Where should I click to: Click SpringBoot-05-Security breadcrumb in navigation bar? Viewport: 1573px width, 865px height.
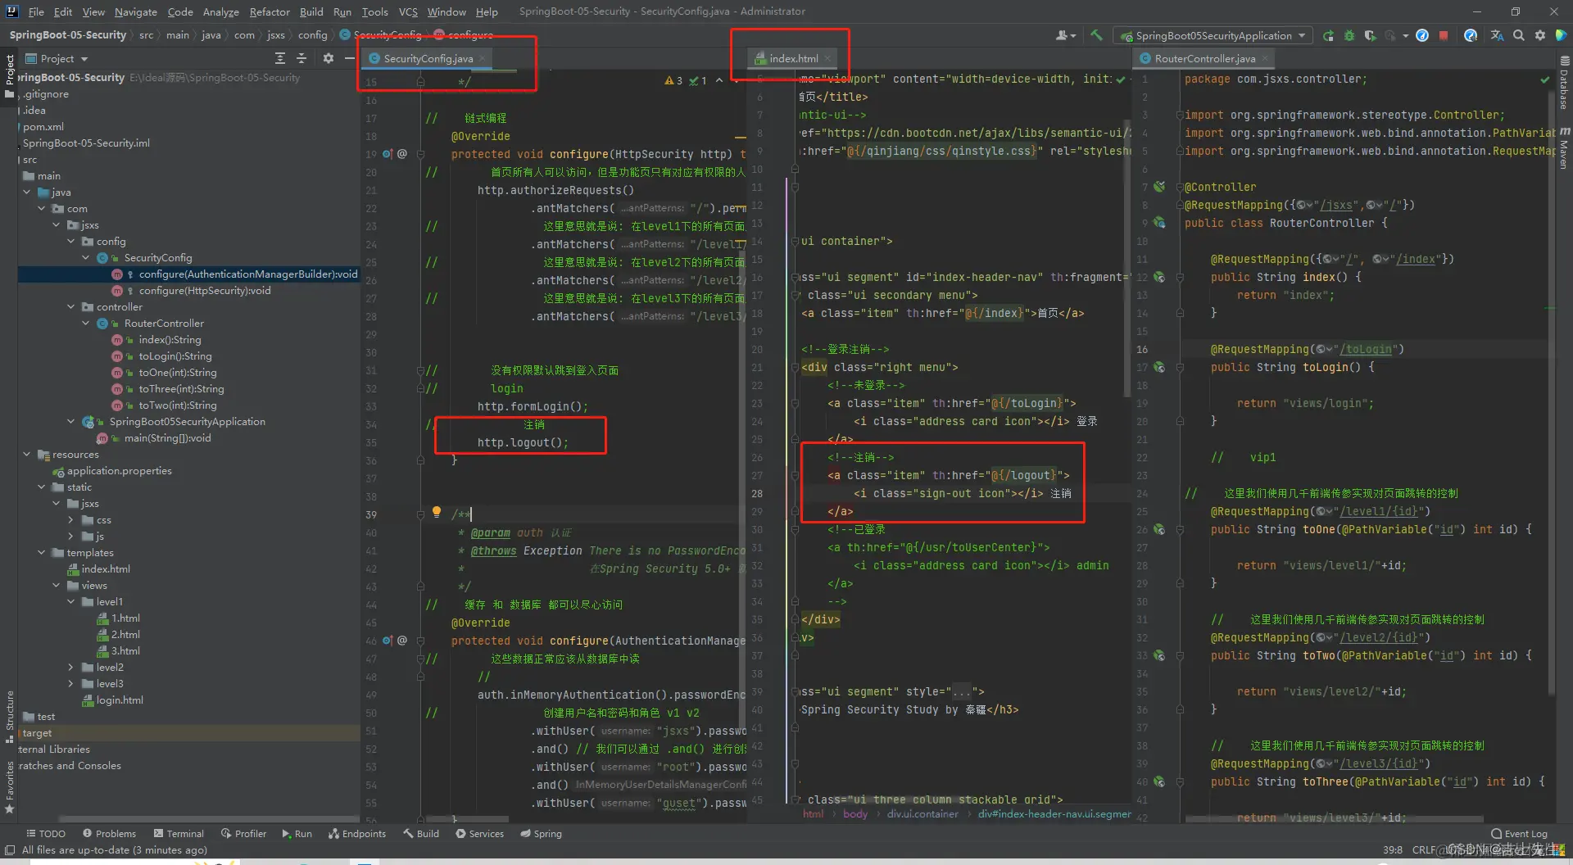point(68,35)
